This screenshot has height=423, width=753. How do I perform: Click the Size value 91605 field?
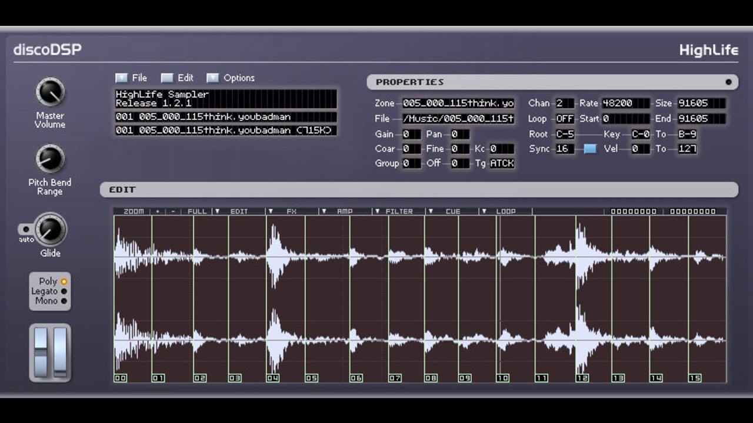pyautogui.click(x=701, y=103)
